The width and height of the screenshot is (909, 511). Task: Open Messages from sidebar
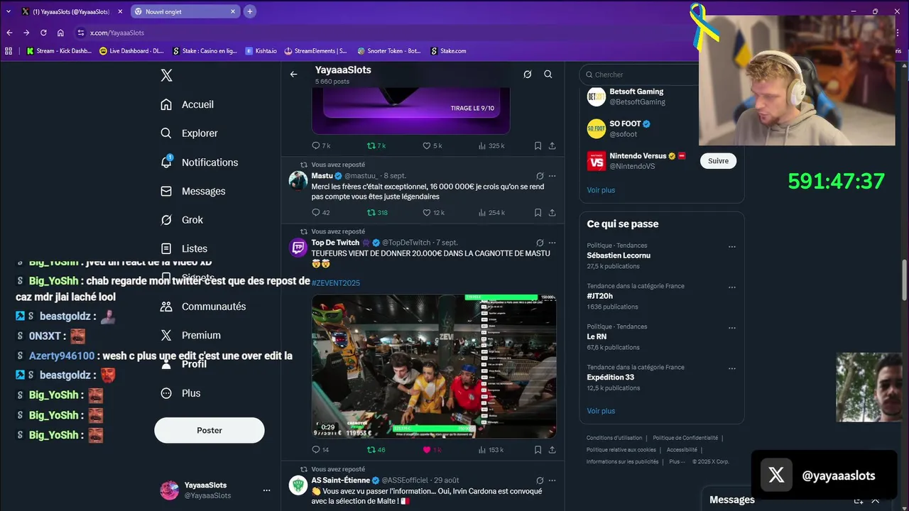(x=193, y=192)
